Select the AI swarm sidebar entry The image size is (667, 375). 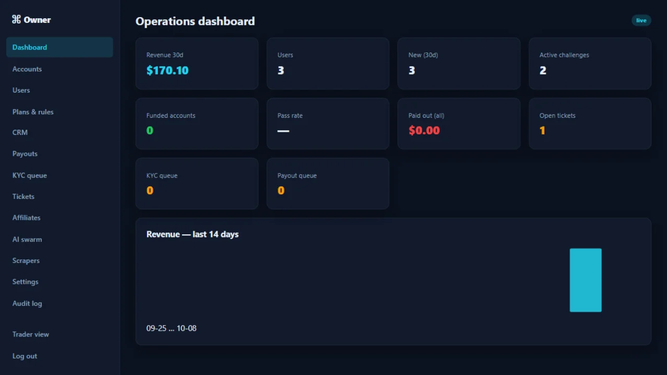tap(59, 239)
